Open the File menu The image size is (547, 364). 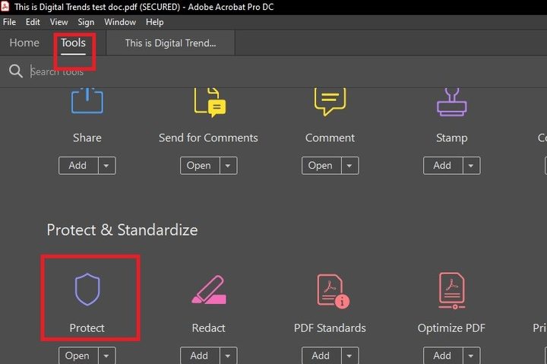pos(9,22)
